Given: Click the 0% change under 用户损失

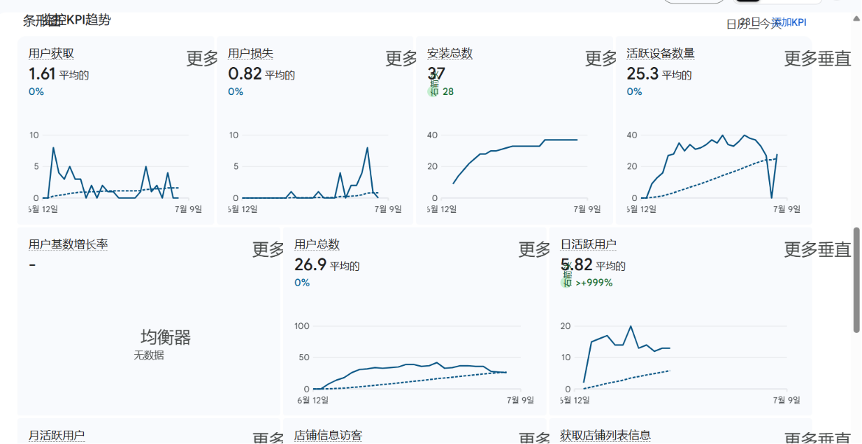Looking at the screenshot, I should tap(236, 91).
